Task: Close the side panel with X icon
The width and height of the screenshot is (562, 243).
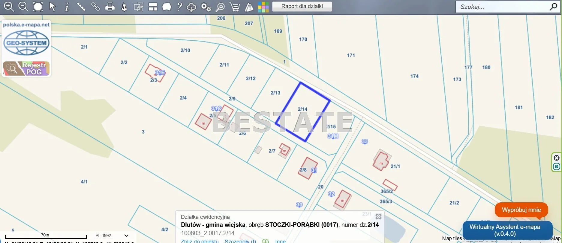Action: click(x=557, y=158)
